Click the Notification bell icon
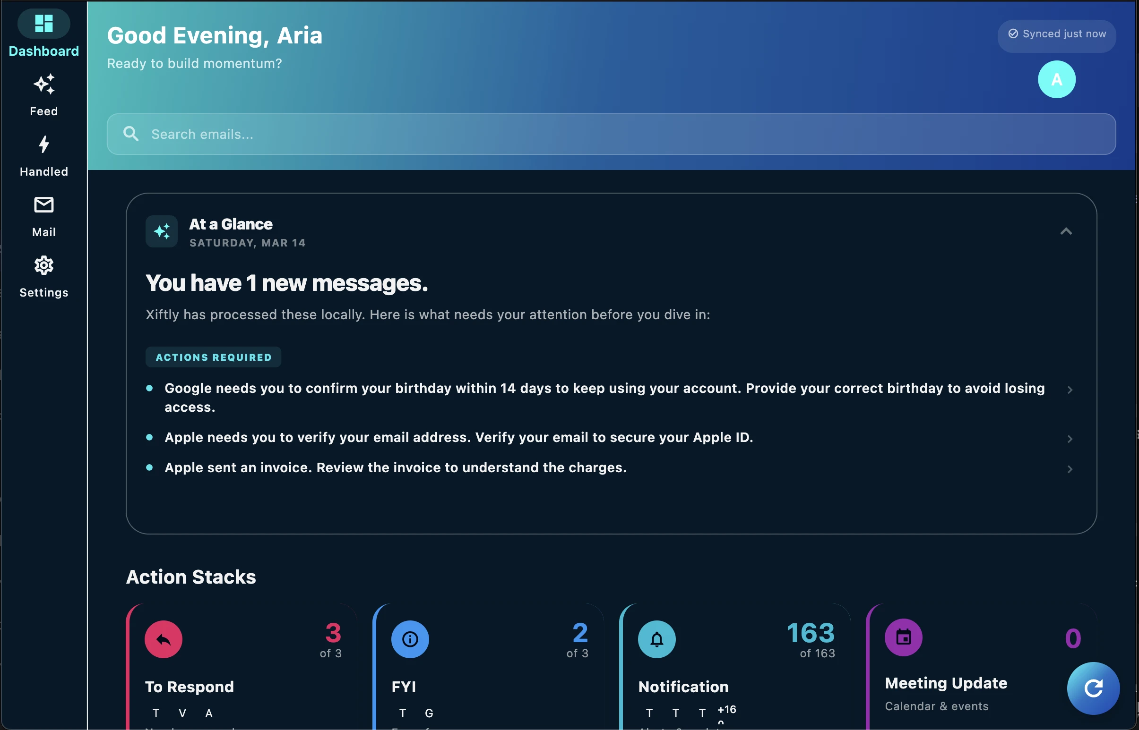Viewport: 1139px width, 730px height. 657,639
